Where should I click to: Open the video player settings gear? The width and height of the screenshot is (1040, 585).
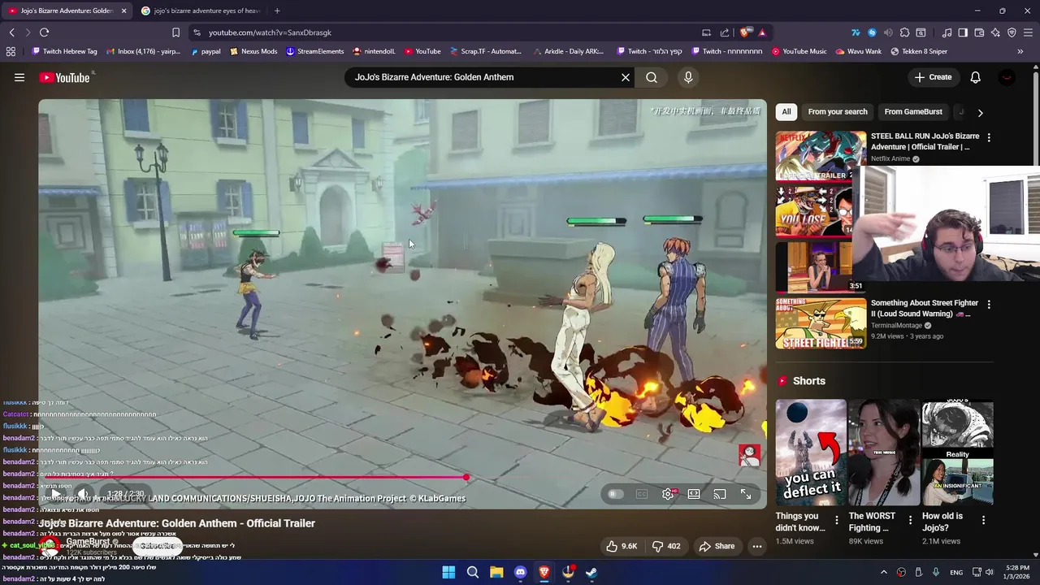tap(668, 494)
